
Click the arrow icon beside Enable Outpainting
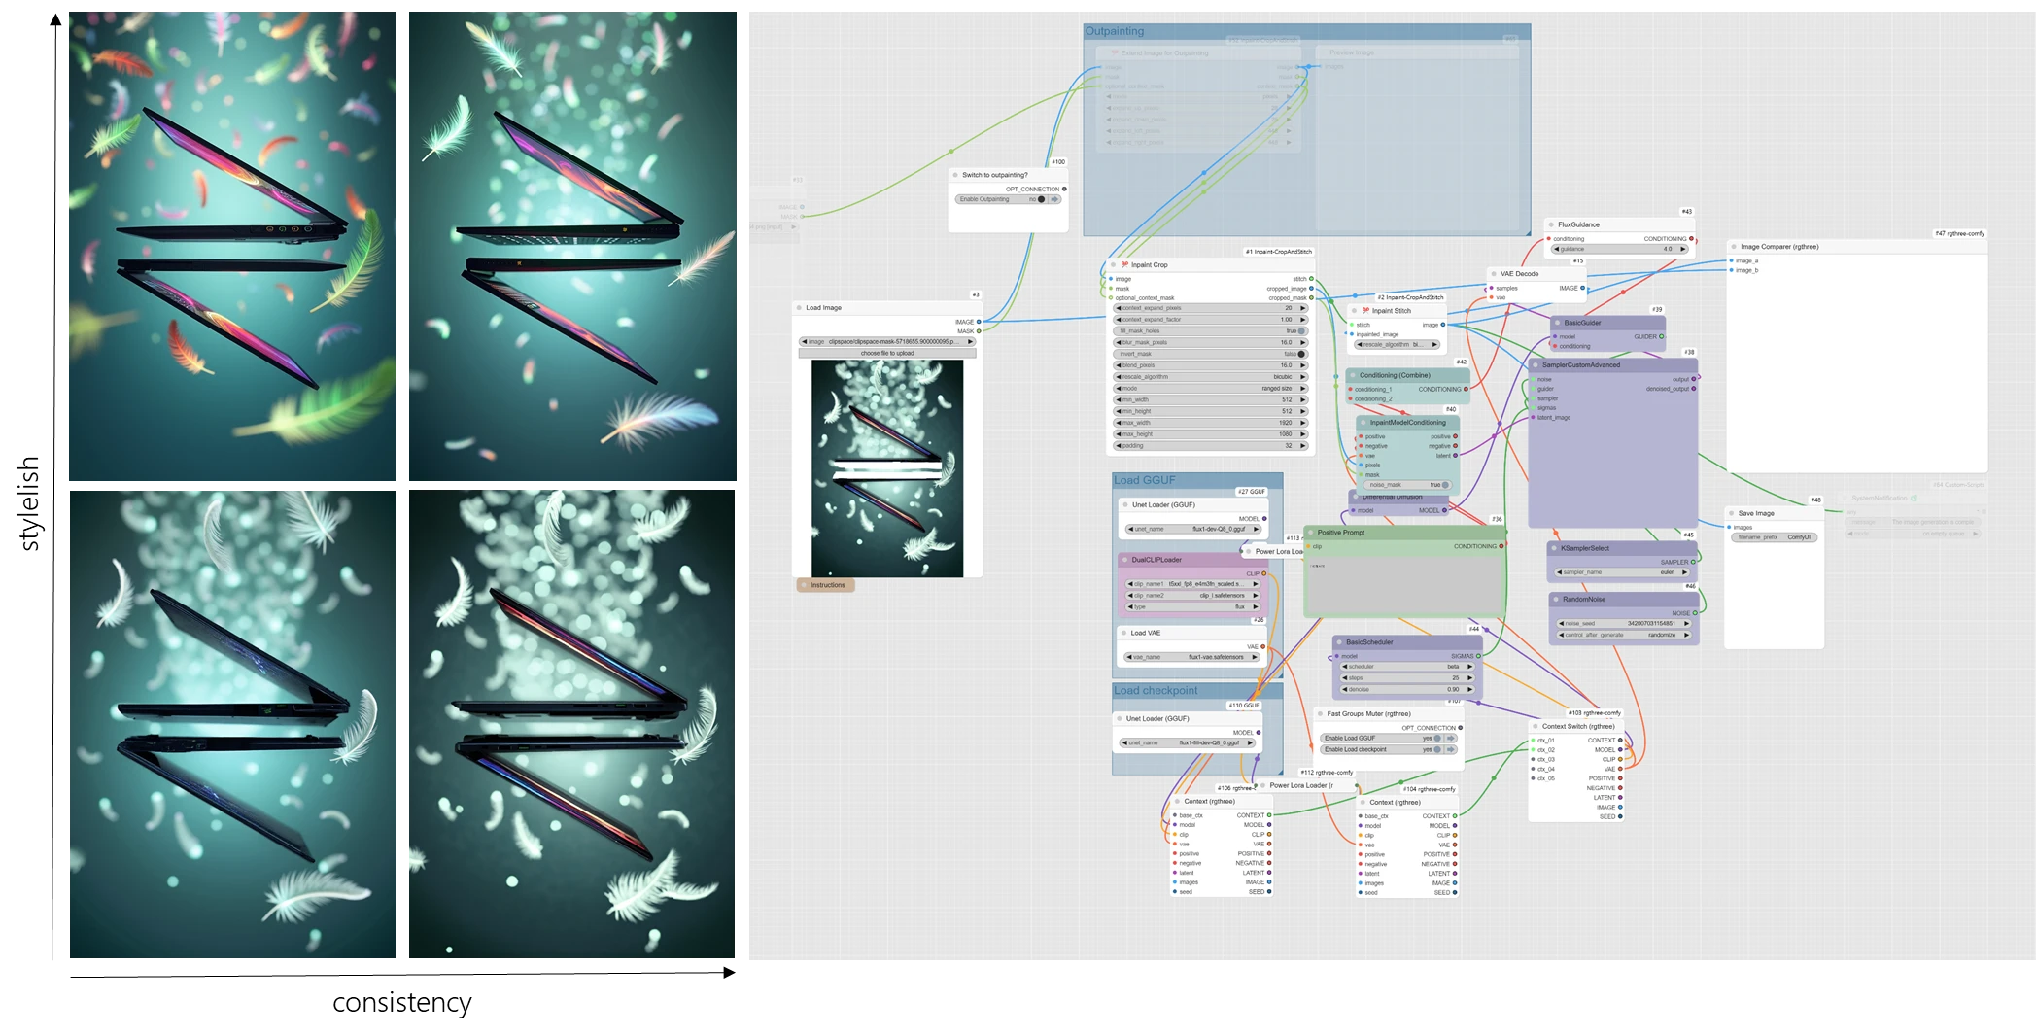point(1054,199)
